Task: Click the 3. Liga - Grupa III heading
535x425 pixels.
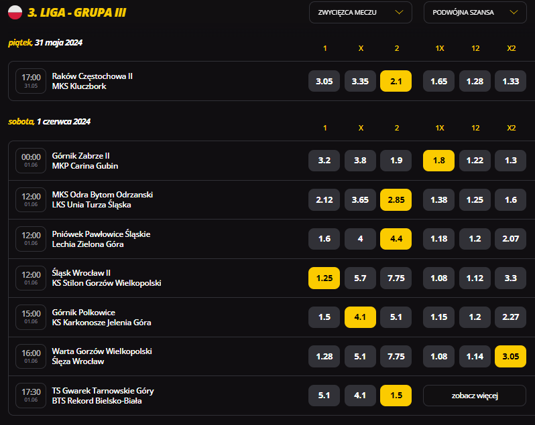Action: point(77,13)
